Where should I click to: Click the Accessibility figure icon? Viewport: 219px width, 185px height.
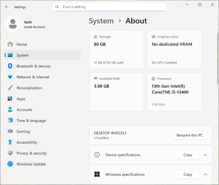click(10, 142)
